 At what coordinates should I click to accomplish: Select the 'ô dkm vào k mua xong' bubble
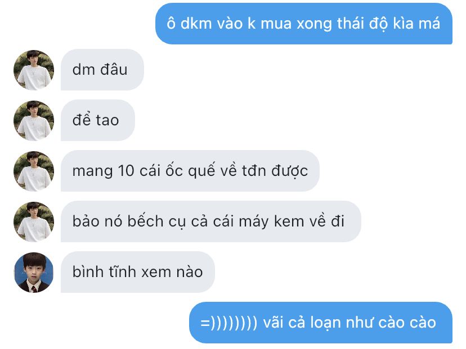(304, 24)
